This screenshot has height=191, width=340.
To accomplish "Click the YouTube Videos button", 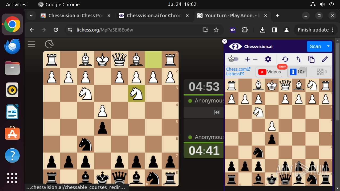I will tap(269, 72).
